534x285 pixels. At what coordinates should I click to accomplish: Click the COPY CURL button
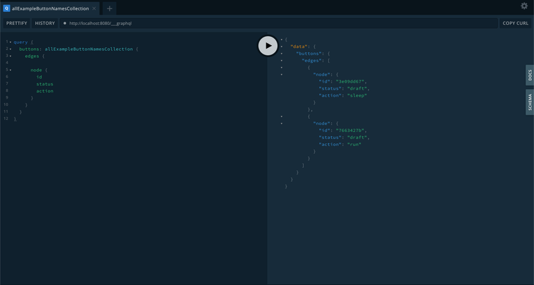tap(515, 23)
